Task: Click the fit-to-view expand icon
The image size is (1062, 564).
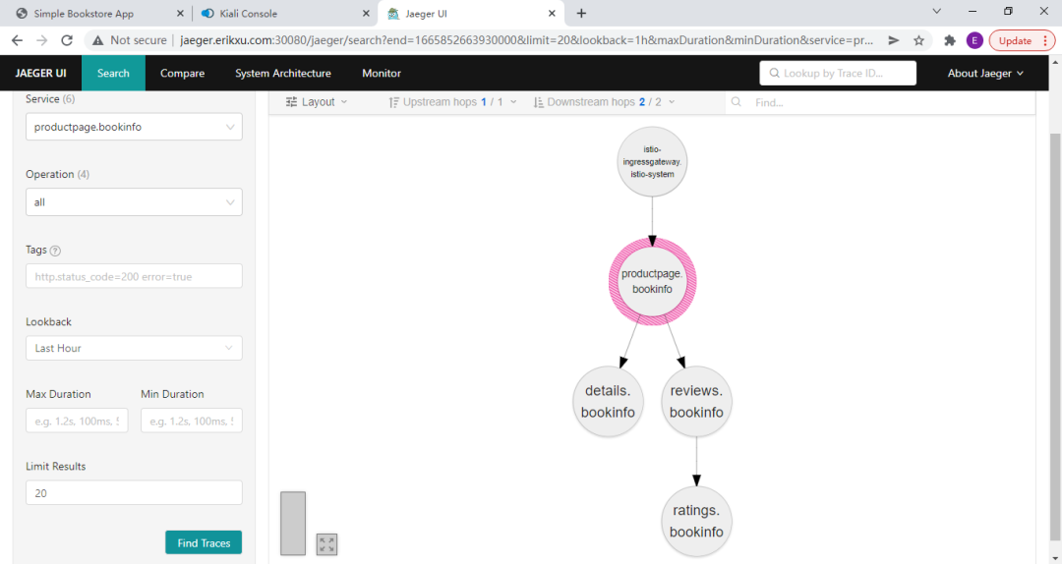Action: pyautogui.click(x=326, y=544)
